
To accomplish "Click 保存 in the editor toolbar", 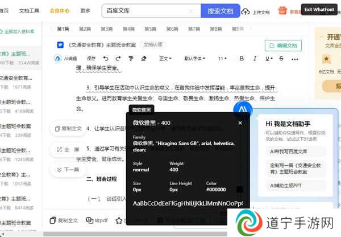I will pos(91,59).
